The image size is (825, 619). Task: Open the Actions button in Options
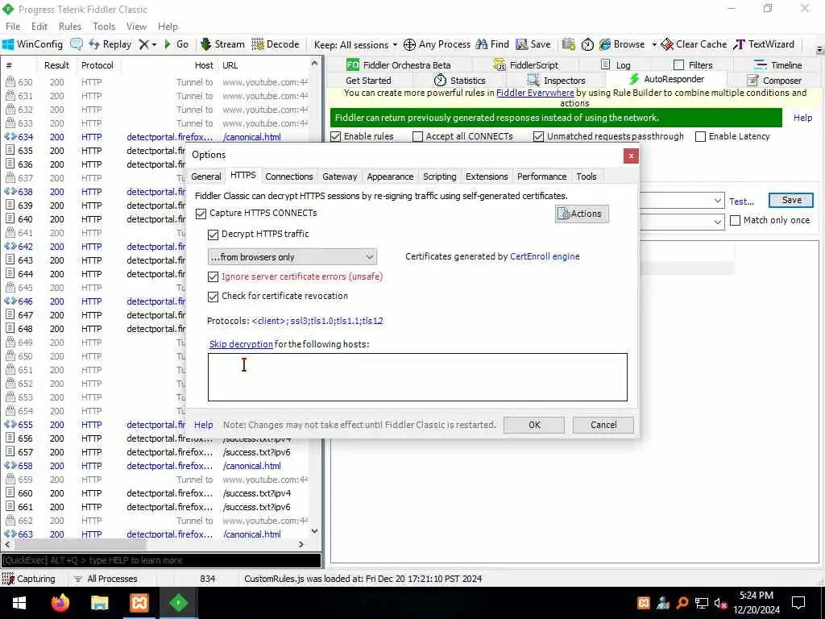point(582,214)
